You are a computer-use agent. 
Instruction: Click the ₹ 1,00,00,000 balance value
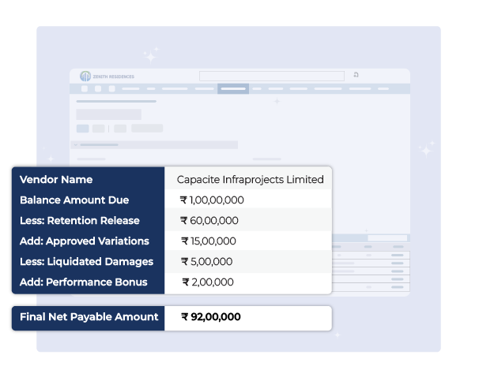point(212,200)
